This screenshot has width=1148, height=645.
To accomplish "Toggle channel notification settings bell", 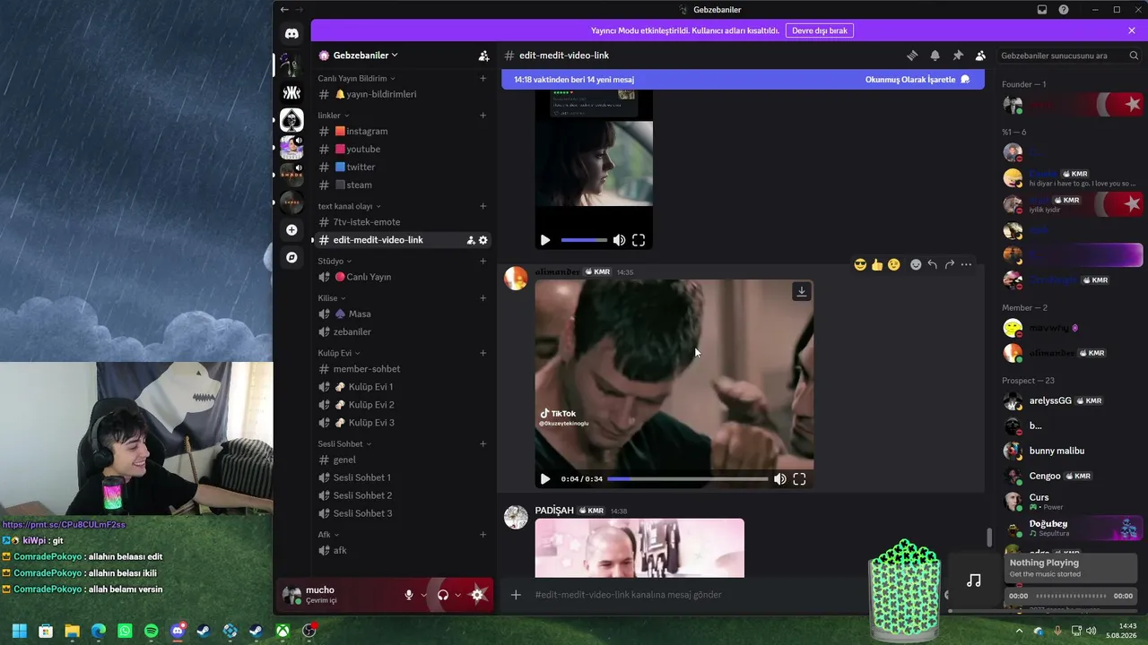I will pos(935,56).
